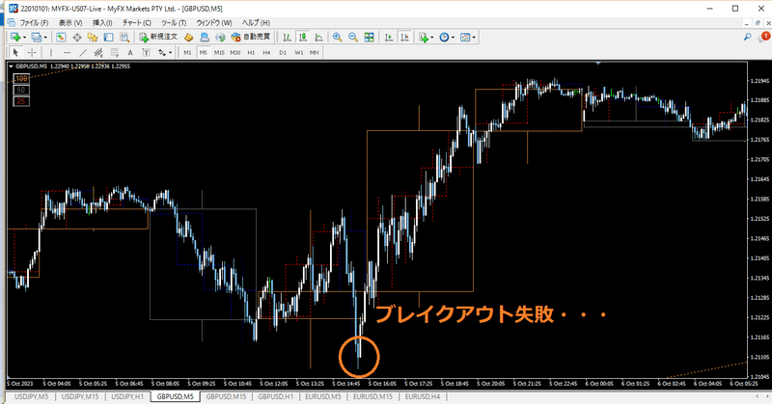Open the チャート (C) menu
772x404 pixels.
click(137, 22)
